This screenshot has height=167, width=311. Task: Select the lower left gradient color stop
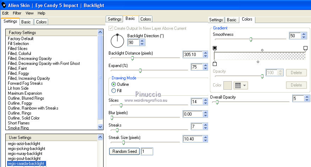click(x=215, y=63)
